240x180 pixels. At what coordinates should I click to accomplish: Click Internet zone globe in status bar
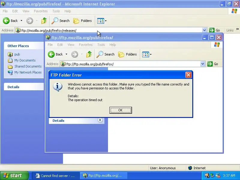(x=190, y=168)
